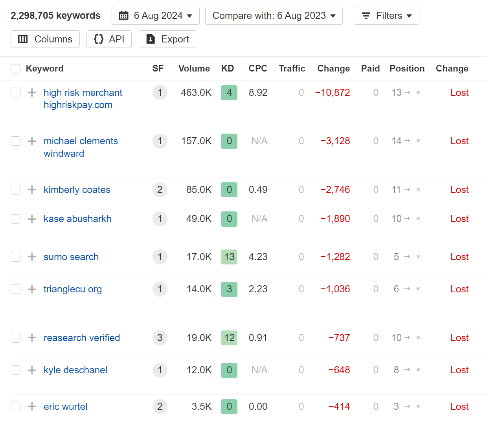Click the calendar icon in the date picker
This screenshot has width=487, height=433.
point(124,16)
